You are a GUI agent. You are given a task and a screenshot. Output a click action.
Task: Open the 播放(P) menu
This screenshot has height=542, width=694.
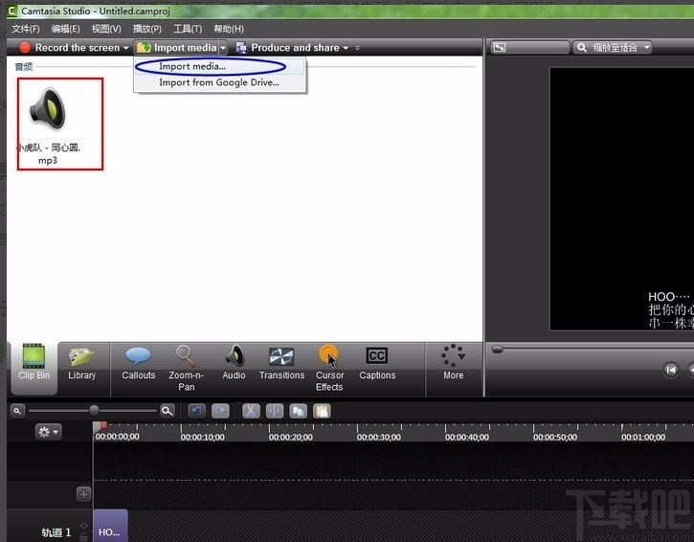coord(147,29)
